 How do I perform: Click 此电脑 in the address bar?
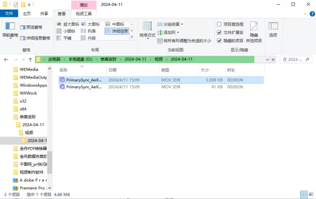[x=54, y=59]
